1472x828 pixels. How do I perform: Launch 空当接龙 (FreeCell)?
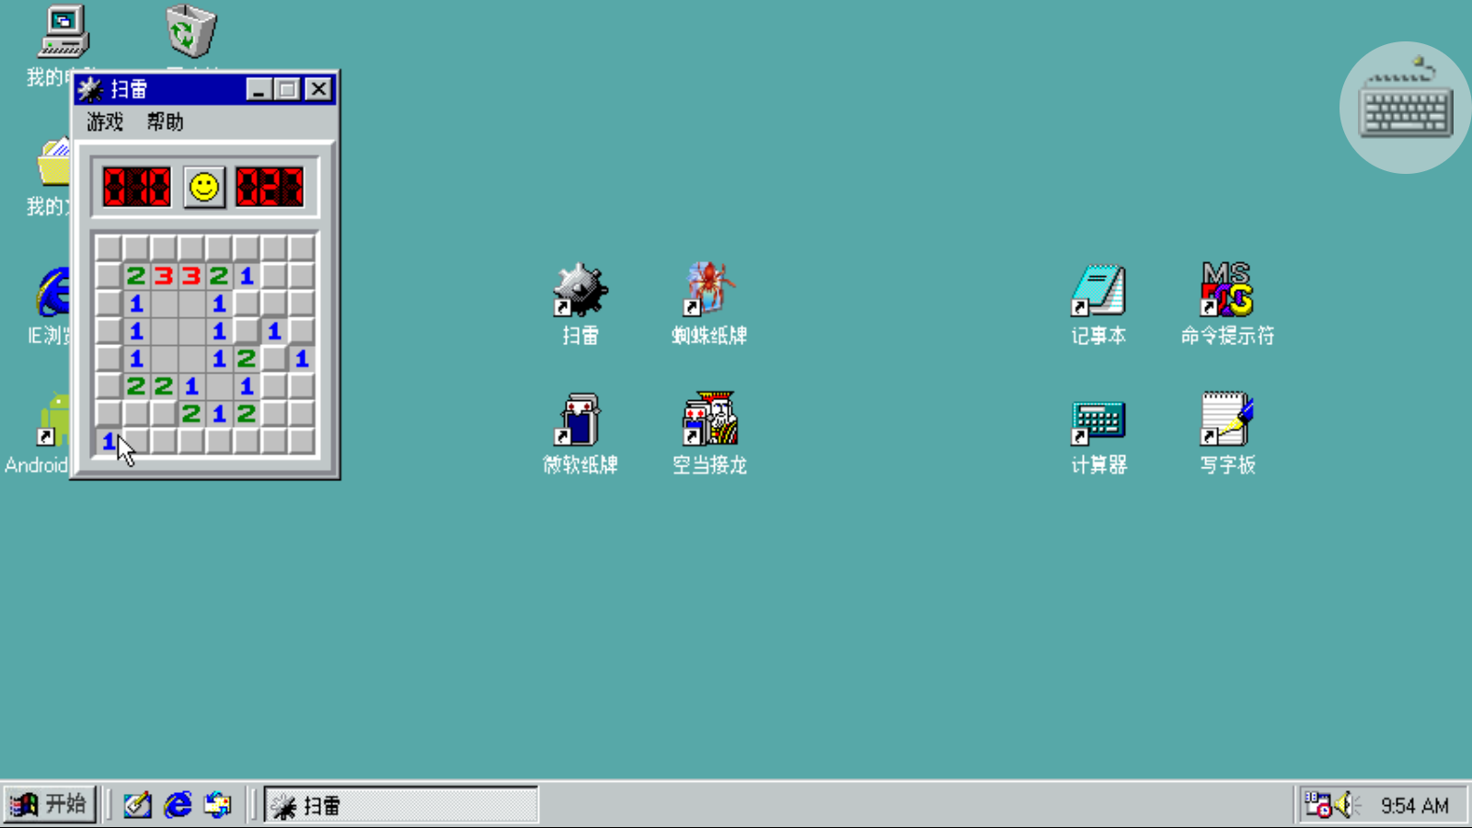tap(708, 423)
